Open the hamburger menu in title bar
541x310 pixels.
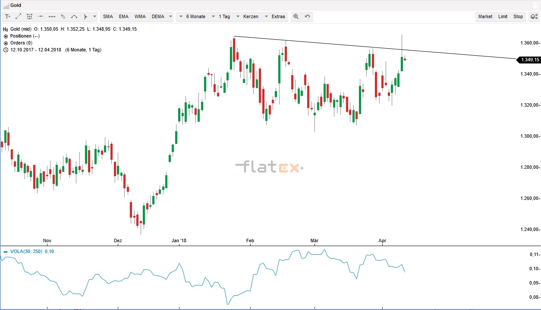click(x=535, y=5)
